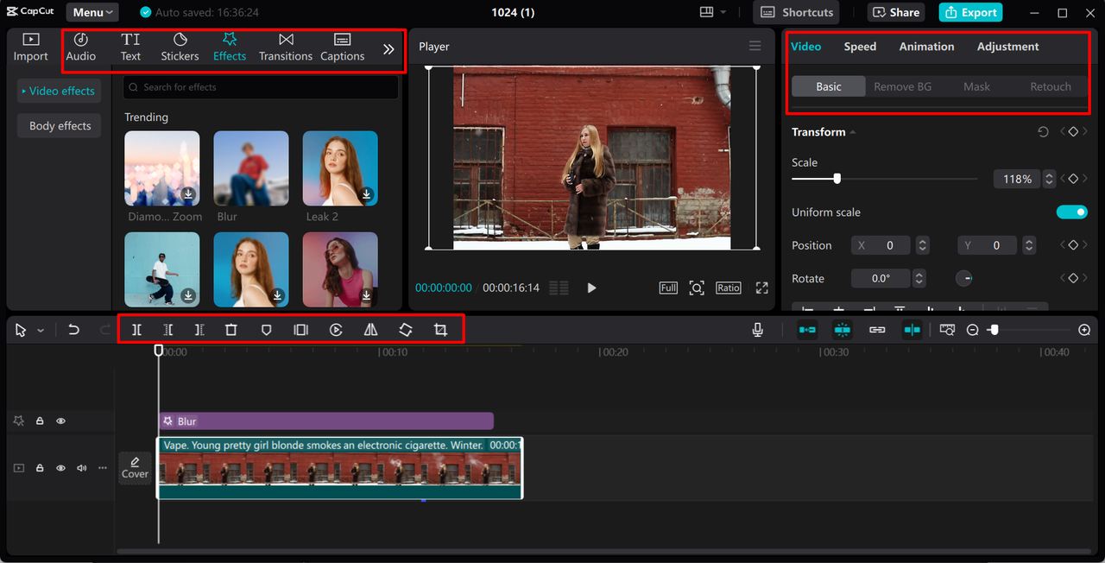Select the Blur effect thumbnail
1105x563 pixels.
tap(251, 168)
